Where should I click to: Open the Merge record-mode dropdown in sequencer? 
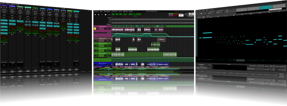coord(212,13)
